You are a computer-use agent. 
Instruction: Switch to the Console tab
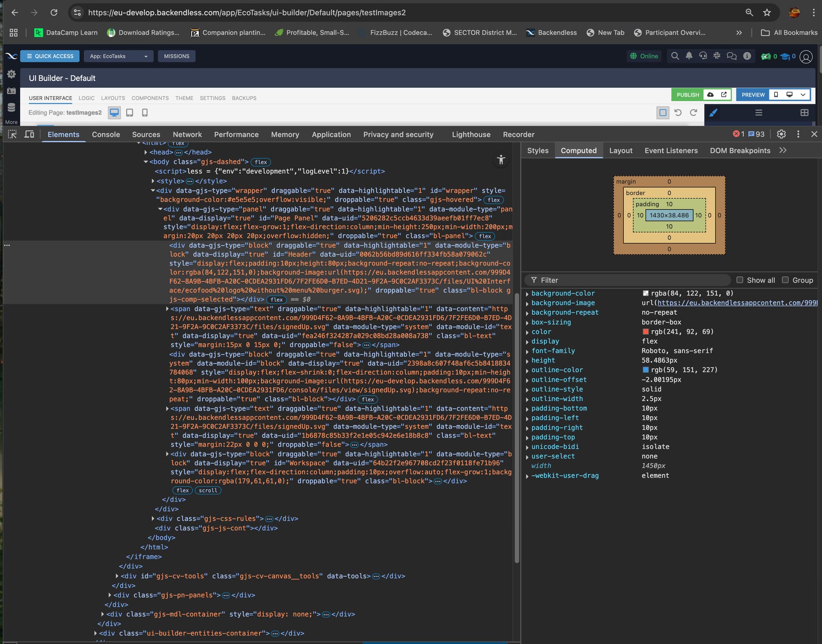point(106,134)
